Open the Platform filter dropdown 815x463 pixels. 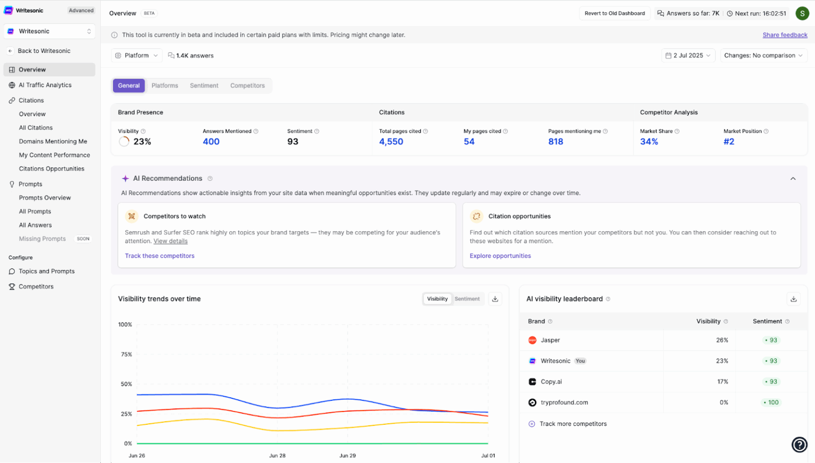(136, 55)
